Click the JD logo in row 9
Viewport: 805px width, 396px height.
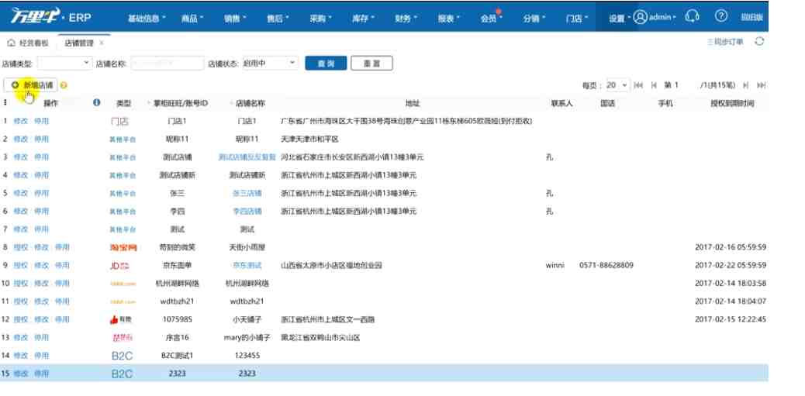(119, 266)
